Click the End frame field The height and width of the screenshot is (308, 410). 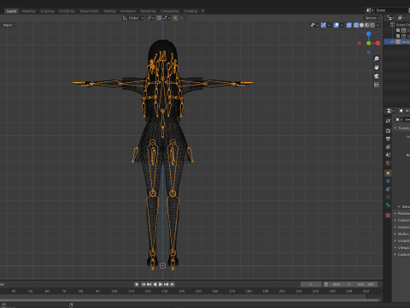(366, 284)
